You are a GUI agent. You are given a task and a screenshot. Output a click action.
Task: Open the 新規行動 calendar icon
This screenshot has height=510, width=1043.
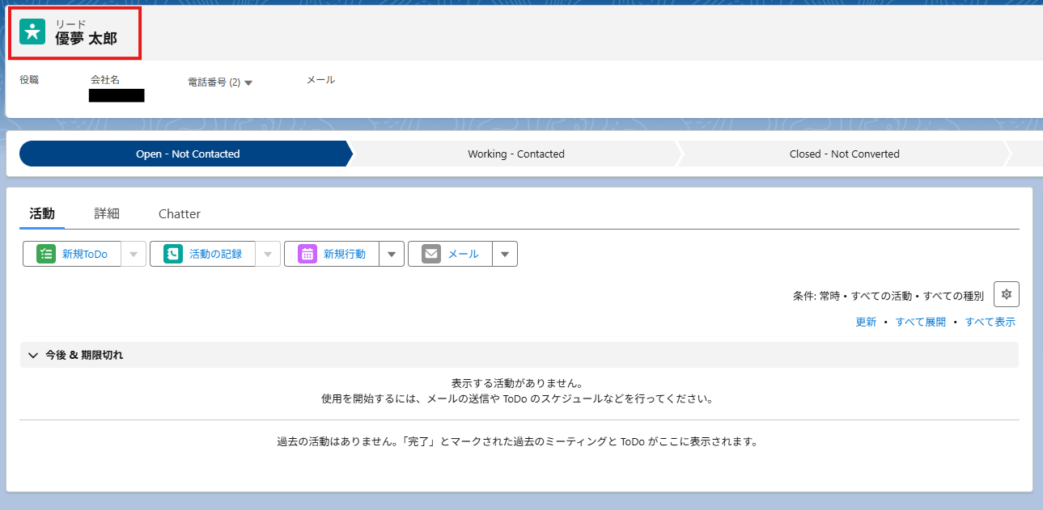pos(306,253)
